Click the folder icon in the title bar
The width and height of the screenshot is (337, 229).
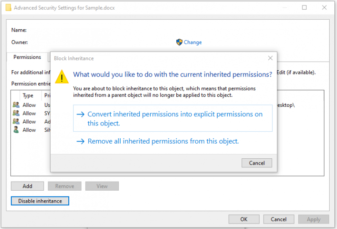pos(8,8)
